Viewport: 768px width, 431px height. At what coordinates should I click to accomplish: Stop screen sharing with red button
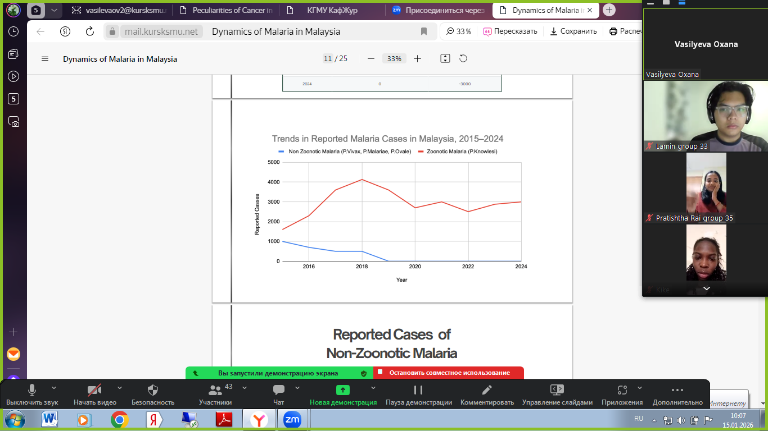click(x=449, y=373)
